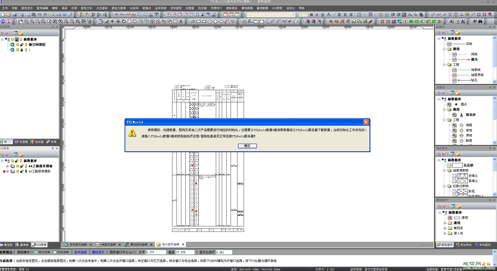The image size is (497, 271).
Task: Click the binoculars search icon
Action: (x=480, y=21)
